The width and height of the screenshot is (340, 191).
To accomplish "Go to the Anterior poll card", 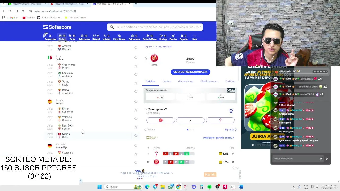I will click(x=150, y=130).
